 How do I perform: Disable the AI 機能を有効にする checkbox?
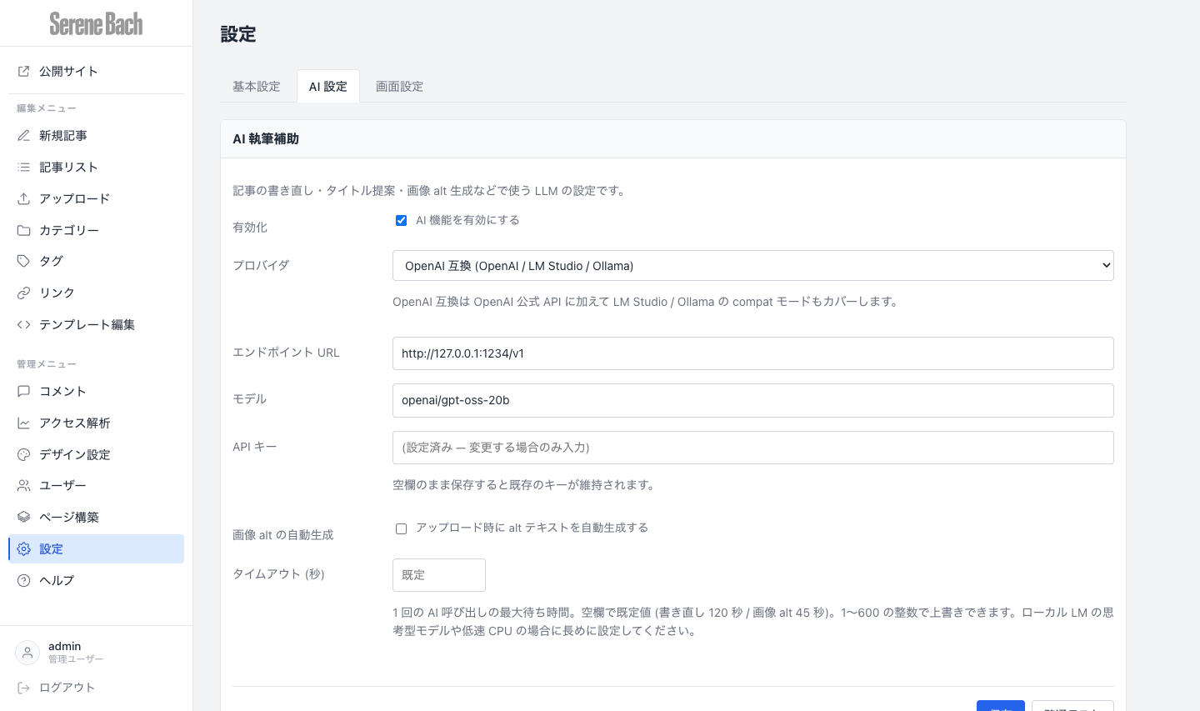click(x=401, y=220)
